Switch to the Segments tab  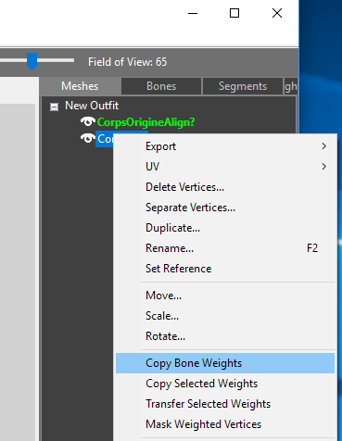(x=243, y=86)
